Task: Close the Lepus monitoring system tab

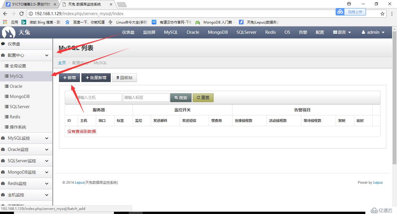Action: click(x=111, y=4)
